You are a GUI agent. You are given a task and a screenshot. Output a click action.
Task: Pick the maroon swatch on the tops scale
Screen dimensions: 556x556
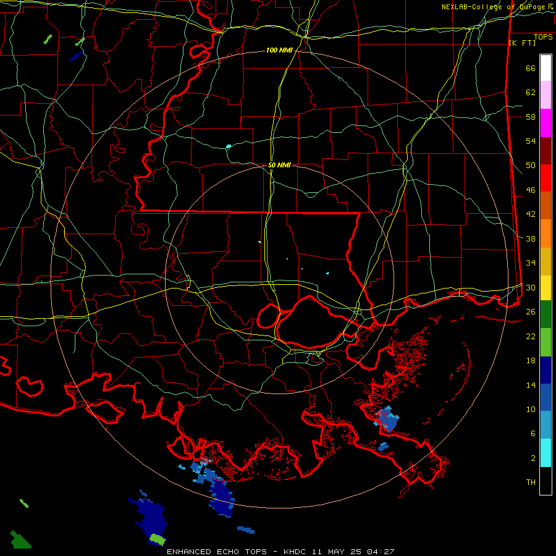[545, 151]
